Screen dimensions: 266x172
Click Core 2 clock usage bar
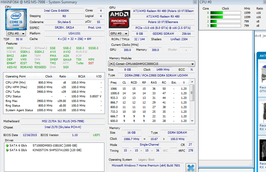point(226,21)
